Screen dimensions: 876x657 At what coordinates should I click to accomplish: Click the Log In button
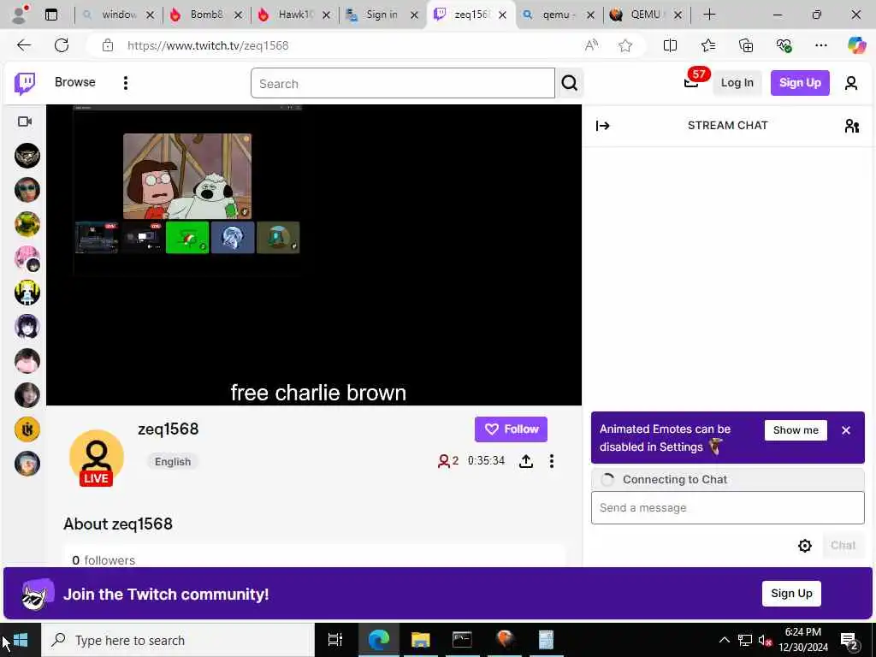pyautogui.click(x=737, y=83)
